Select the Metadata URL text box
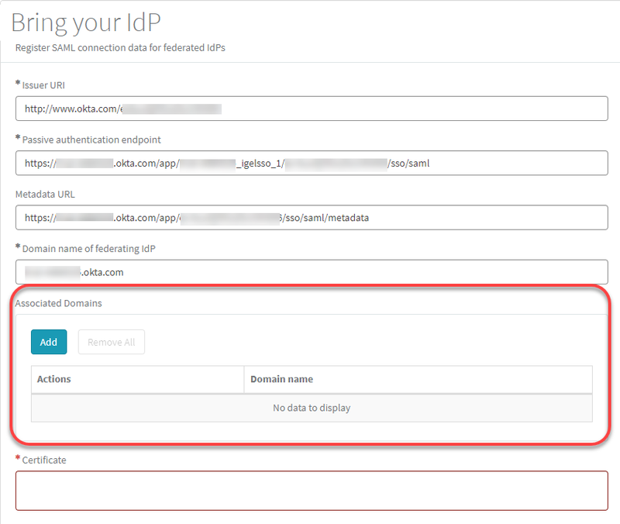The height and width of the screenshot is (524, 620). [x=310, y=218]
